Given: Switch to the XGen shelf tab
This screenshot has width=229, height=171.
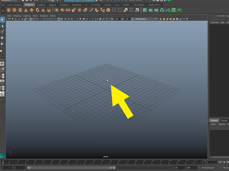Looking at the screenshot, I should [x=117, y=5].
